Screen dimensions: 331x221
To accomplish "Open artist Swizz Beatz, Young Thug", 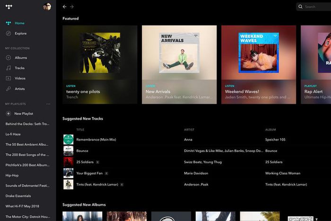I will point(203,162).
